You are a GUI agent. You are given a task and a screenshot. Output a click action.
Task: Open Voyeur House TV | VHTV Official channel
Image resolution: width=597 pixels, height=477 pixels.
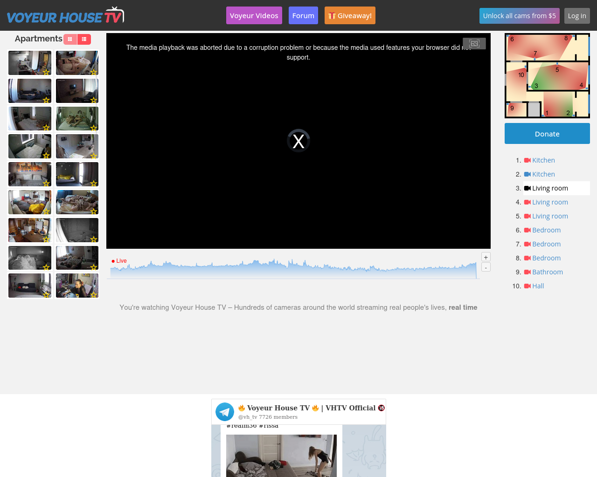click(311, 408)
